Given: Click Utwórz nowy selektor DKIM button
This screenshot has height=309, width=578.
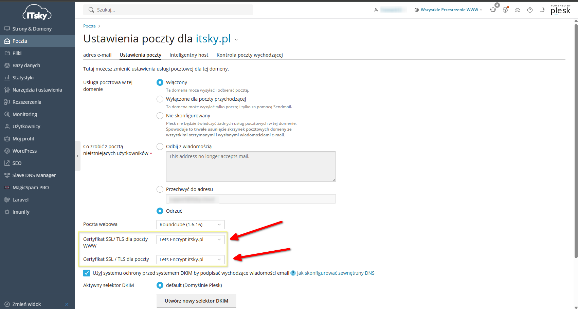Looking at the screenshot, I should pos(196,301).
